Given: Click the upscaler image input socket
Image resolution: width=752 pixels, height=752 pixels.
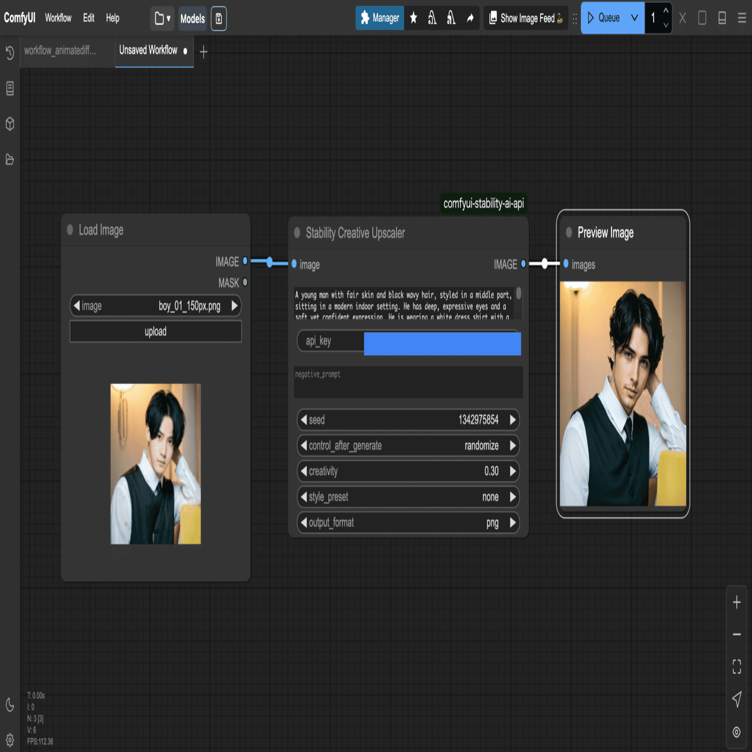Looking at the screenshot, I should point(294,264).
